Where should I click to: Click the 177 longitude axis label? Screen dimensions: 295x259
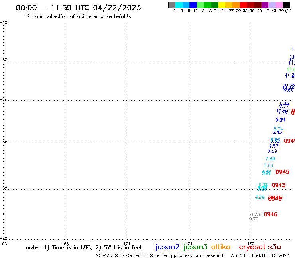point(251,244)
